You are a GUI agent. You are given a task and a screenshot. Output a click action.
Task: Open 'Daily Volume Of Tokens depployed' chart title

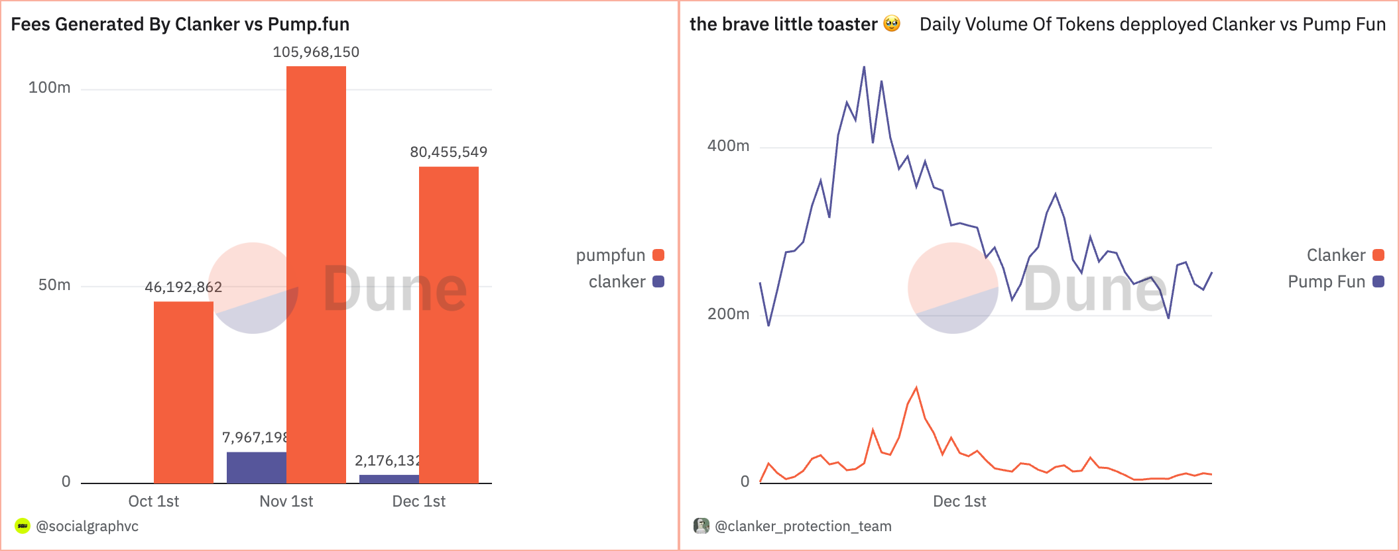[x=1152, y=24]
